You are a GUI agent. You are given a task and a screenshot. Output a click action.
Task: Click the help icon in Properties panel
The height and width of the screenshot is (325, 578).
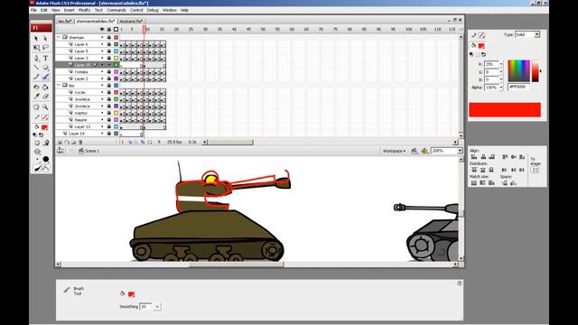tap(460, 283)
